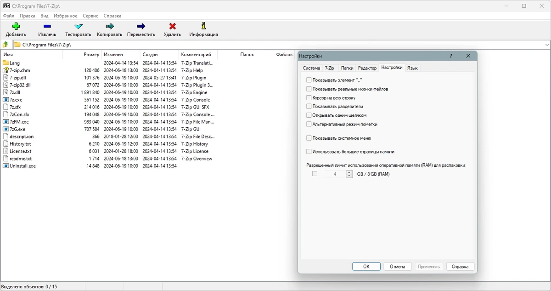The height and width of the screenshot is (291, 551).
Task: Click the Справка button in dialog
Action: 460,267
